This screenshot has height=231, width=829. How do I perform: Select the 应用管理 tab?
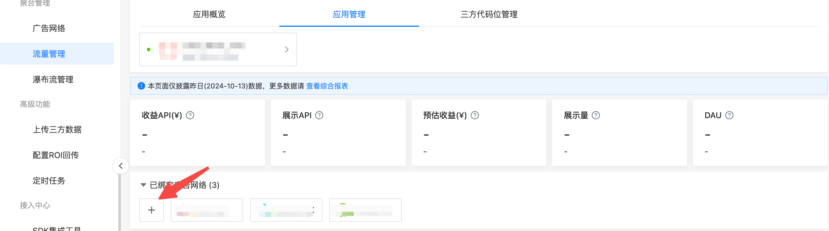pyautogui.click(x=349, y=14)
